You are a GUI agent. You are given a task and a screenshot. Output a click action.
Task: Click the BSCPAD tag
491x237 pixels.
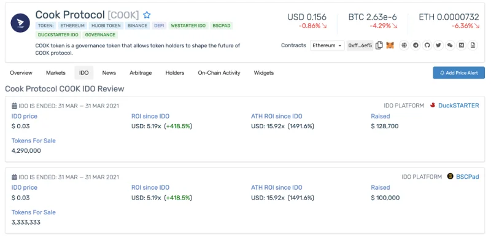[x=222, y=26]
